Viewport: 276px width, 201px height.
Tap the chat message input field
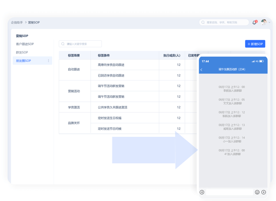[x=229, y=192]
